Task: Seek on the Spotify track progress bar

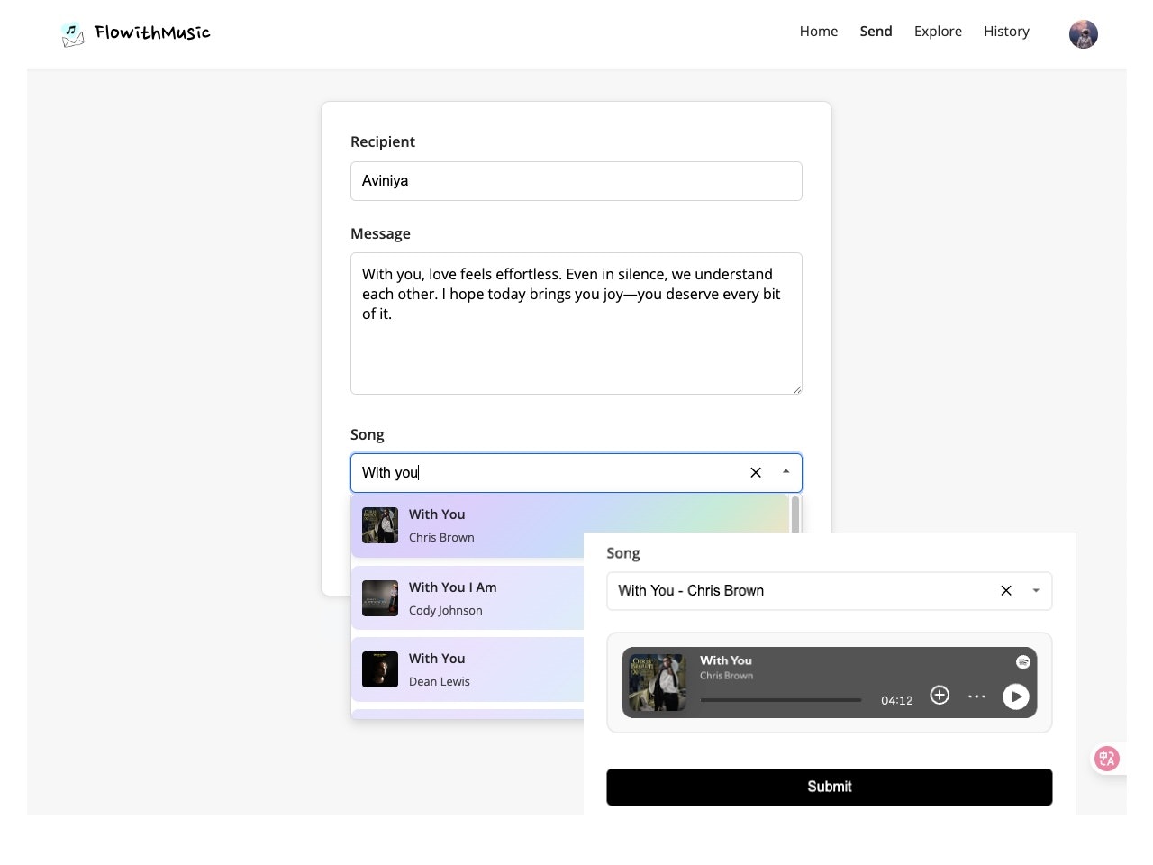Action: 781,700
